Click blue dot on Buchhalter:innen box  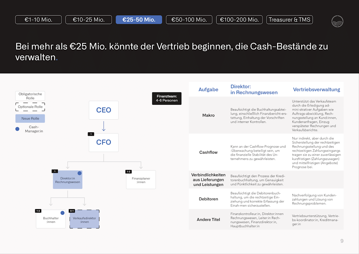[x=62, y=213]
